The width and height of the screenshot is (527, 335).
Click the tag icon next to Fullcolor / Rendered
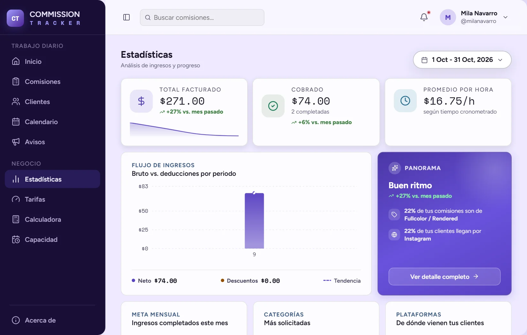[394, 215]
